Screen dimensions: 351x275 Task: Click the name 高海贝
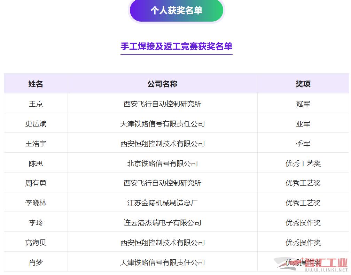[36, 243]
